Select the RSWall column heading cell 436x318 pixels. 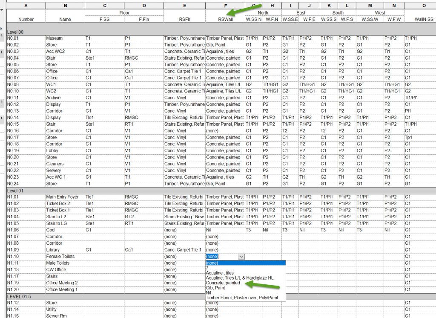point(225,19)
